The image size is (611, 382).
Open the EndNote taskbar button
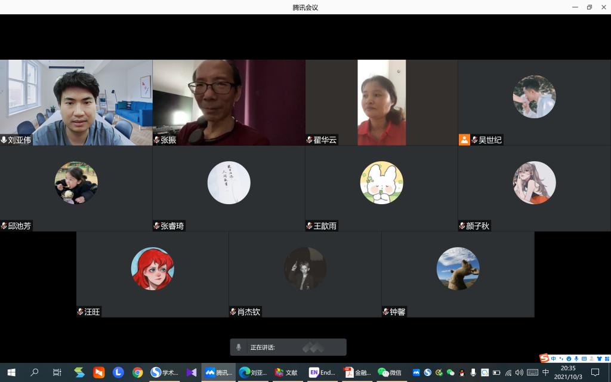[x=322, y=372]
